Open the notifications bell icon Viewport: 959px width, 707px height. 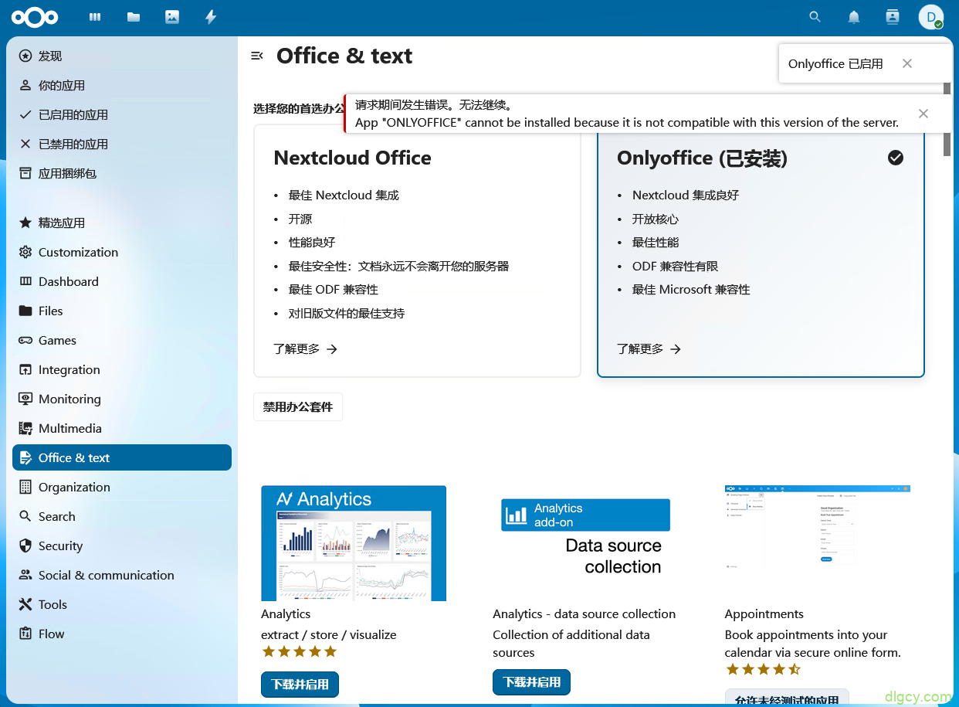click(x=854, y=17)
